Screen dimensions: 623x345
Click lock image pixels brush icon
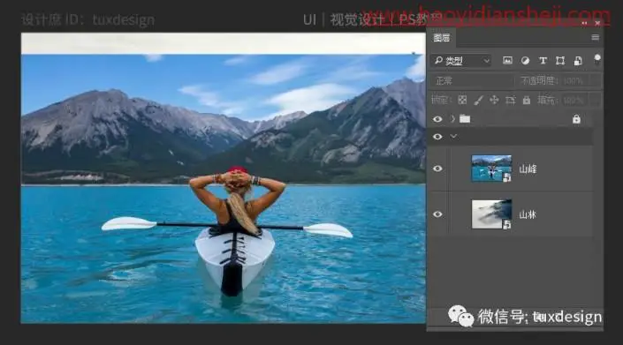[x=478, y=100]
